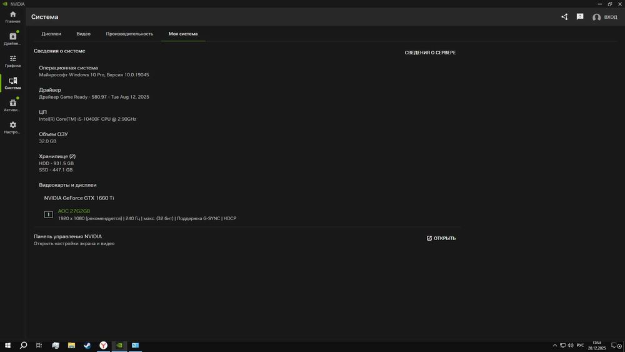Click the HDD - 931.5 GB entry
Screen dimensions: 625x352
[56, 163]
